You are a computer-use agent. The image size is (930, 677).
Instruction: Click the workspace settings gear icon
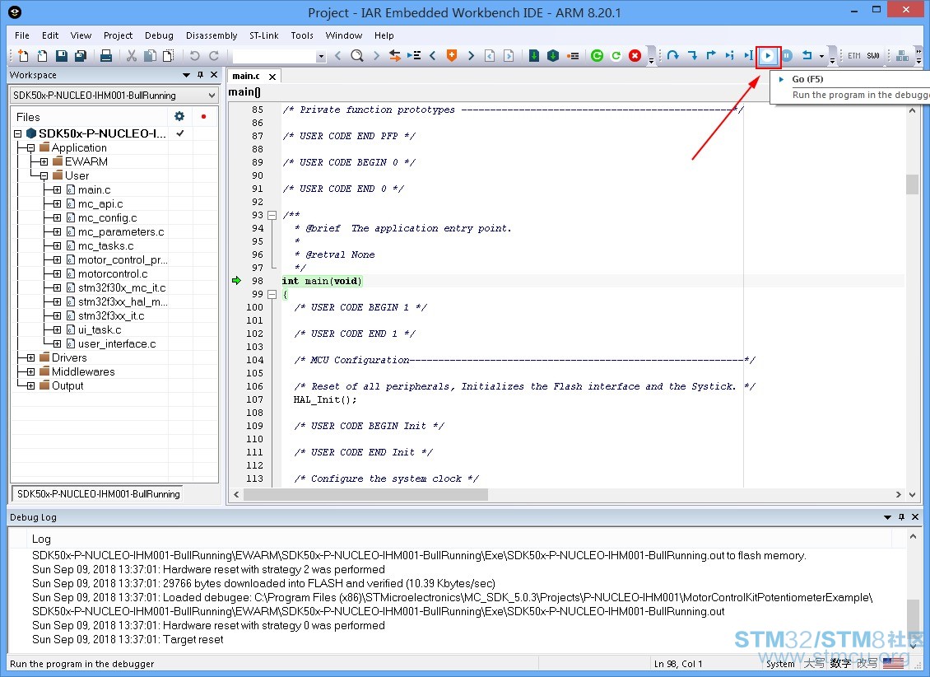click(x=179, y=116)
